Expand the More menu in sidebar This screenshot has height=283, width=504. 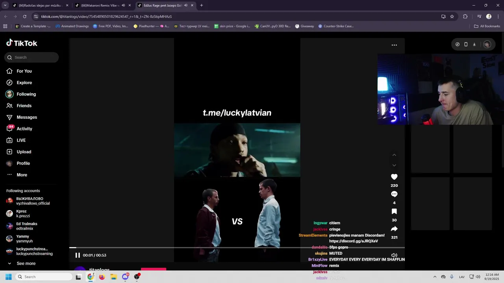click(x=17, y=175)
